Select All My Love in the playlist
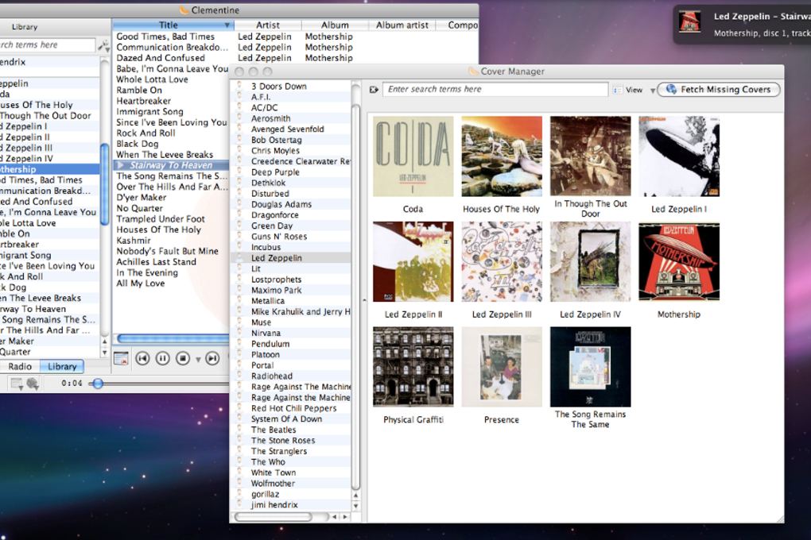 [140, 283]
